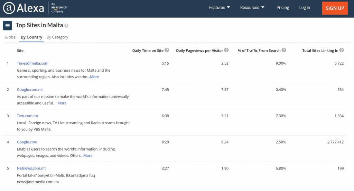Image resolution: width=354 pixels, height=191 pixels.
Task: Expand More in Google.com description
Action: click(x=88, y=155)
